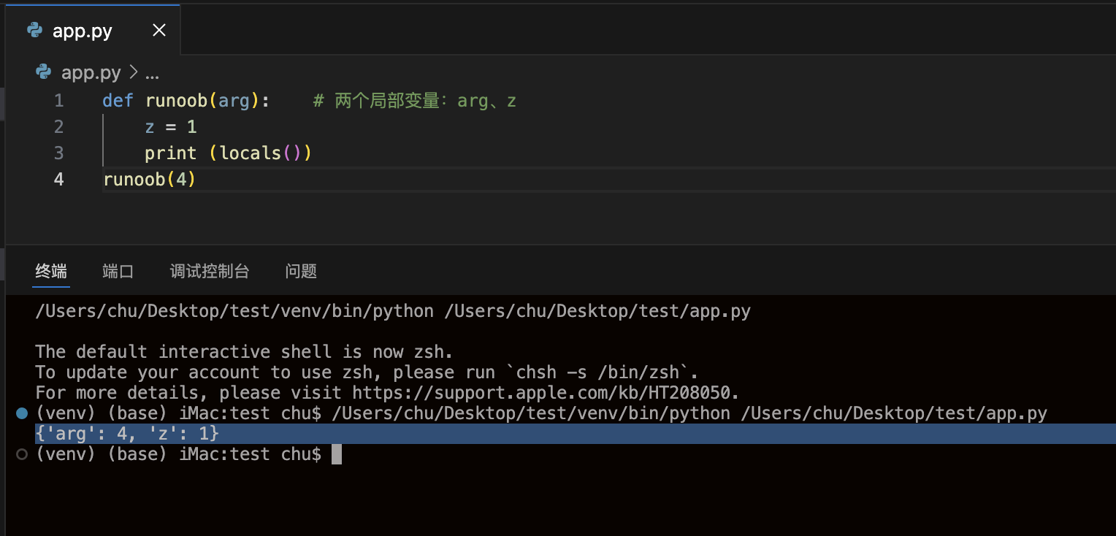Place cursor on the runoob(4) call

(149, 180)
